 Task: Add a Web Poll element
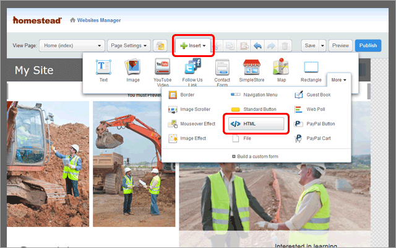coord(309,109)
